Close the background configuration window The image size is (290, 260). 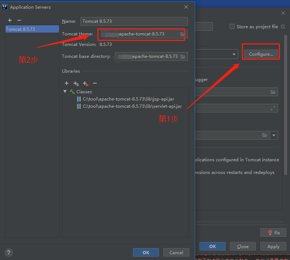point(283,13)
